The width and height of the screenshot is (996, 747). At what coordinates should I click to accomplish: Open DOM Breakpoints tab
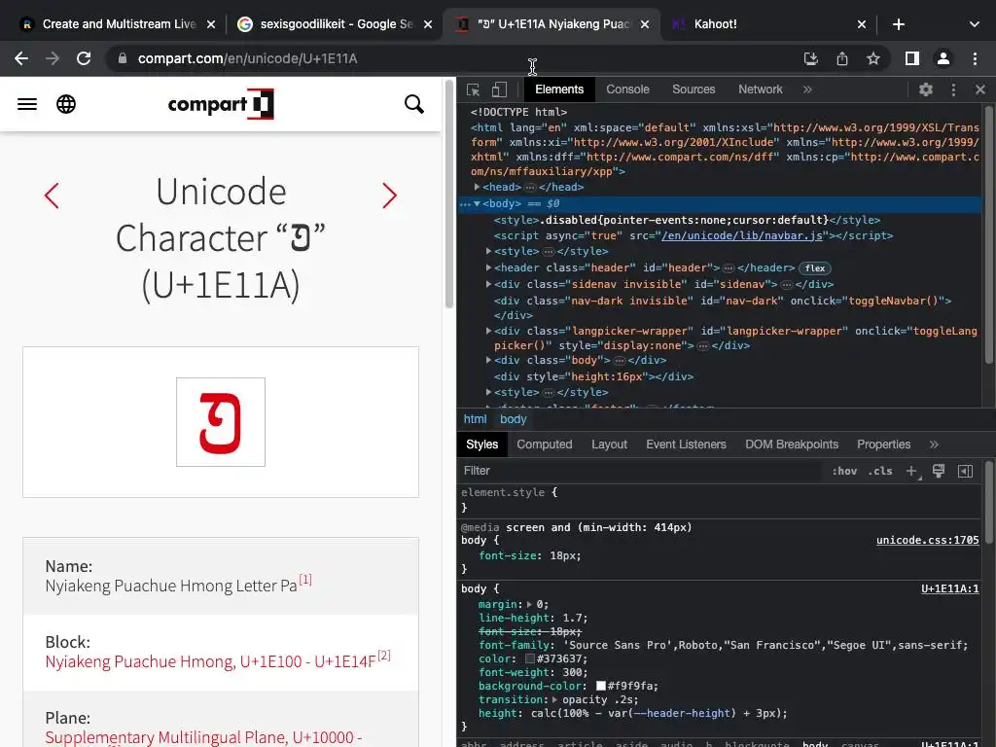[792, 445]
